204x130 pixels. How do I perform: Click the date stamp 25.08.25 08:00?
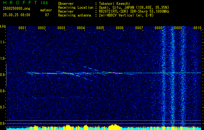[x=17, y=15]
